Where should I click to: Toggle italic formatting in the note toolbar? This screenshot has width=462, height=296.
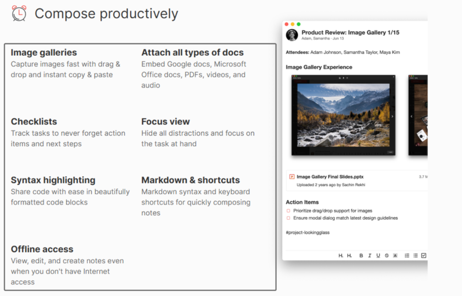[370, 255]
